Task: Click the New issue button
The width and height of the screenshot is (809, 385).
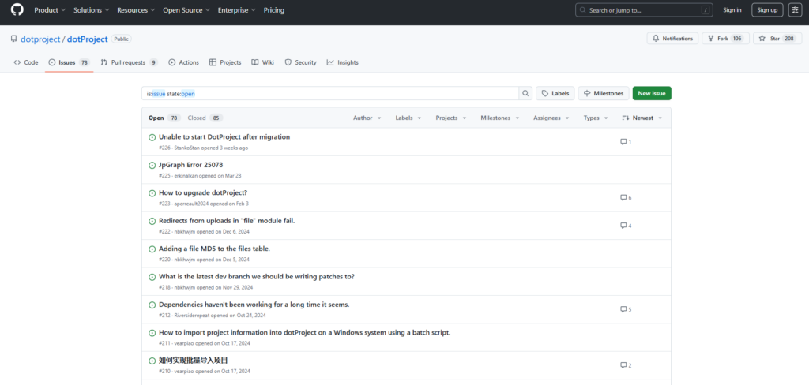Action: [652, 93]
